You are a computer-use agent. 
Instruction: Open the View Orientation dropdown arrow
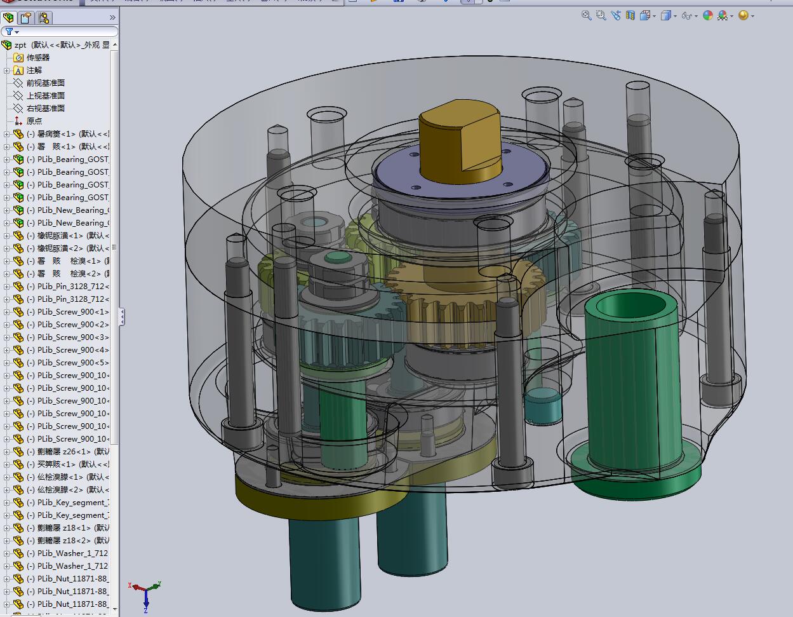point(654,16)
